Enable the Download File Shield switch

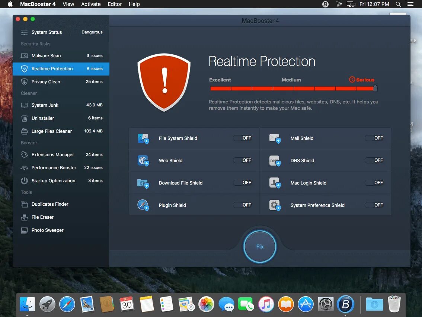click(x=242, y=183)
